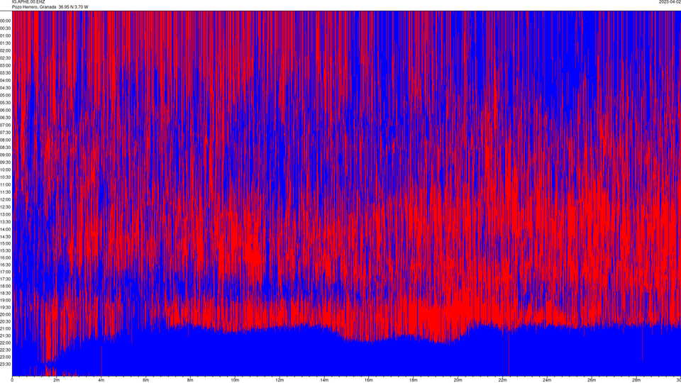681x383 pixels.
Task: Click the 6m tick on the minute axis
Action: [145, 380]
